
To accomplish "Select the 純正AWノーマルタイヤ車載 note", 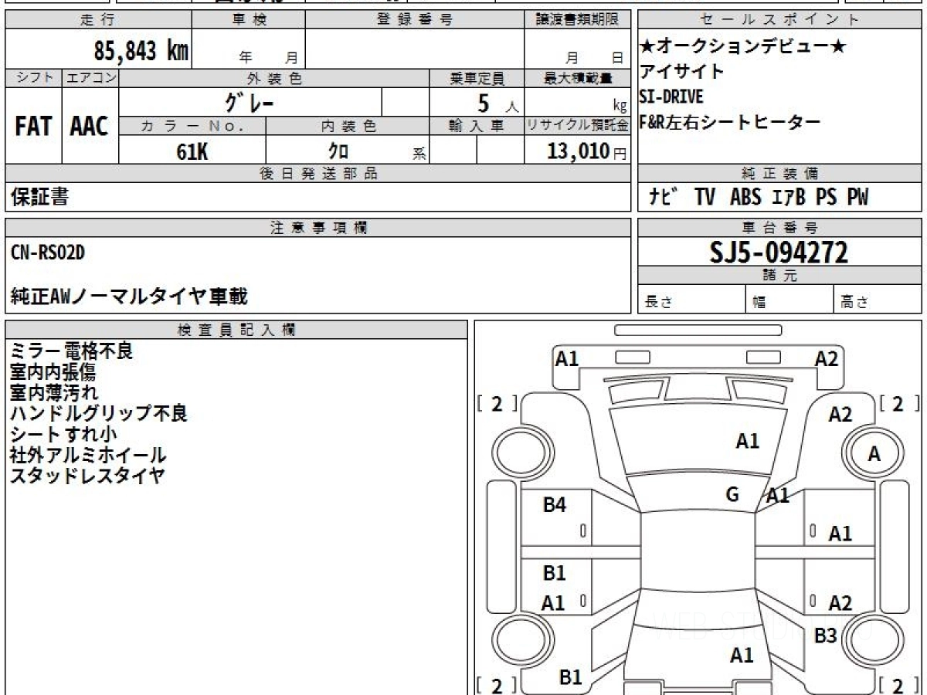I will click(129, 296).
